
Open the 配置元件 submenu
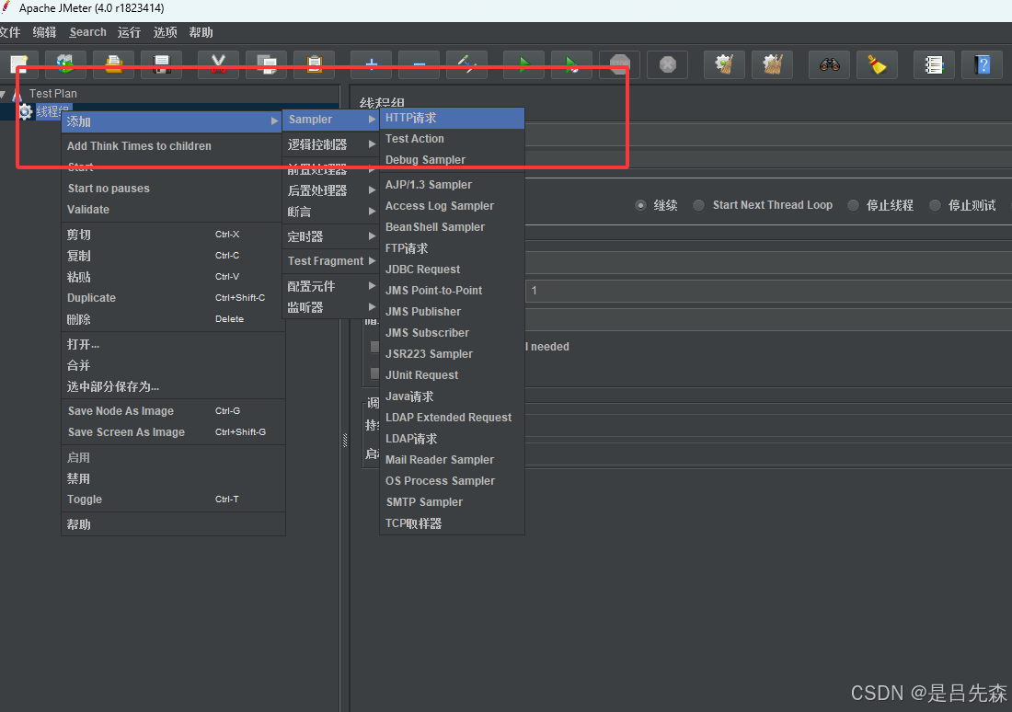click(330, 286)
